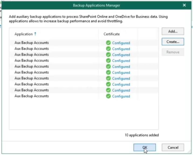
Task: Click the green check icon in last row
Action: click(x=108, y=96)
